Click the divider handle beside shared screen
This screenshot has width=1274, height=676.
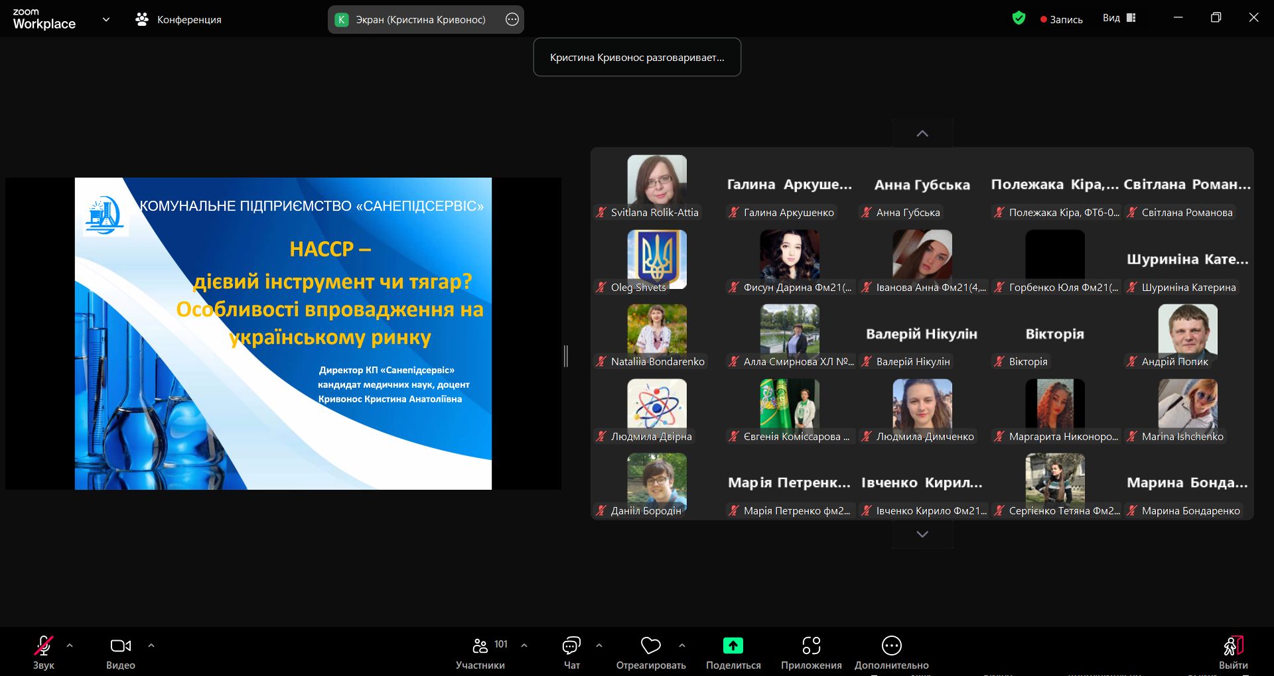566,356
